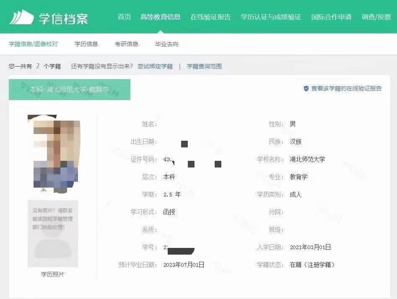
Task: Click the 尝试绑定学籍 link
Action: [x=155, y=66]
